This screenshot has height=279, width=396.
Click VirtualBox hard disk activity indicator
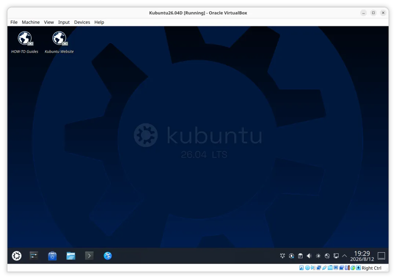[301, 268]
